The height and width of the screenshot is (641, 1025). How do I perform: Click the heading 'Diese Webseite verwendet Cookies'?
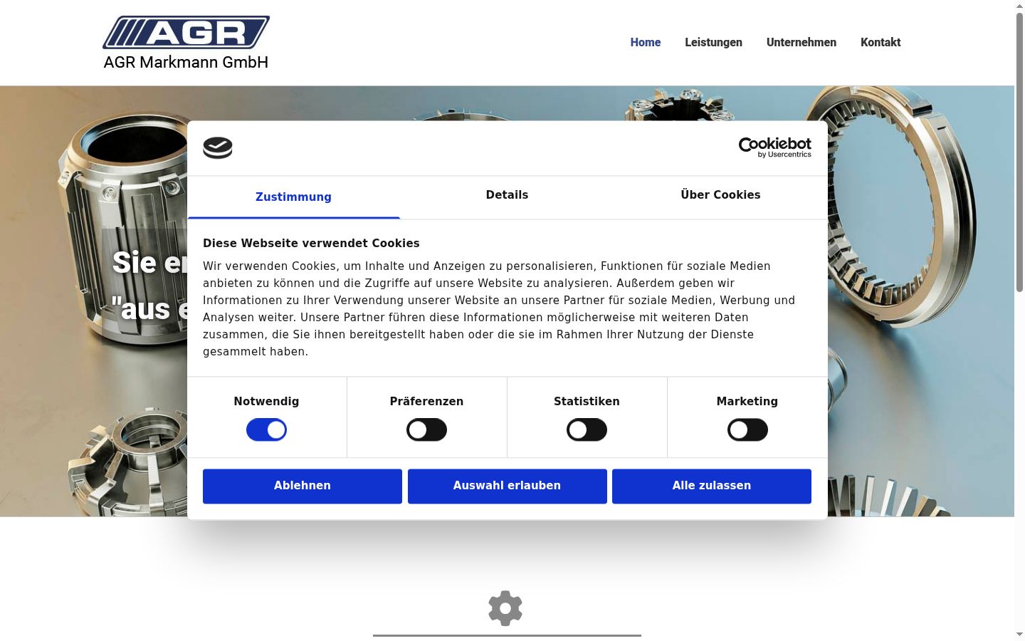click(311, 244)
